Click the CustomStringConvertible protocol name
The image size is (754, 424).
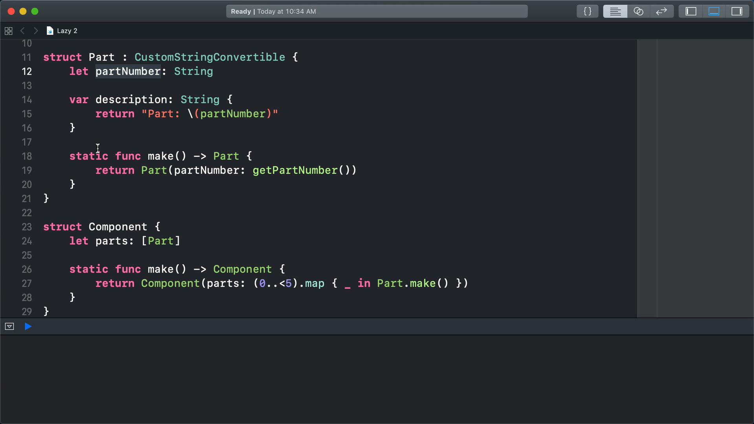(x=210, y=57)
